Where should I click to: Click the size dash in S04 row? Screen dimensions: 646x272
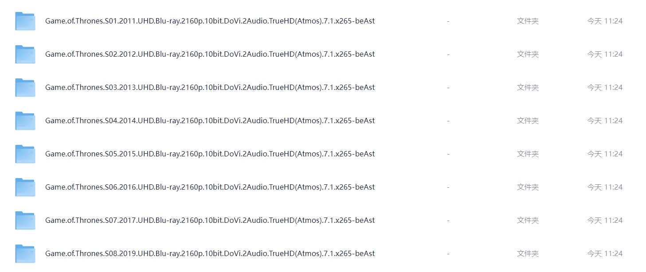(448, 120)
